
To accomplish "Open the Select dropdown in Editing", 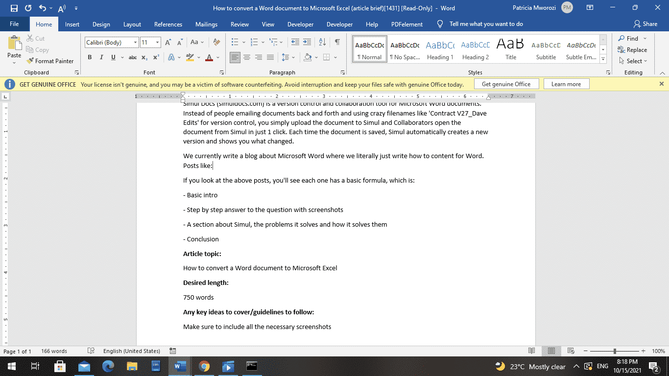I will click(x=633, y=61).
